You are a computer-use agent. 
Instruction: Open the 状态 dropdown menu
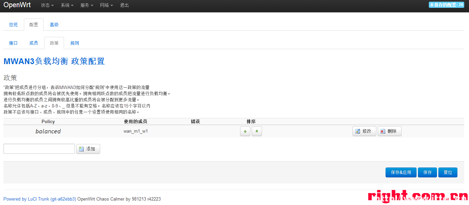(x=47, y=5)
